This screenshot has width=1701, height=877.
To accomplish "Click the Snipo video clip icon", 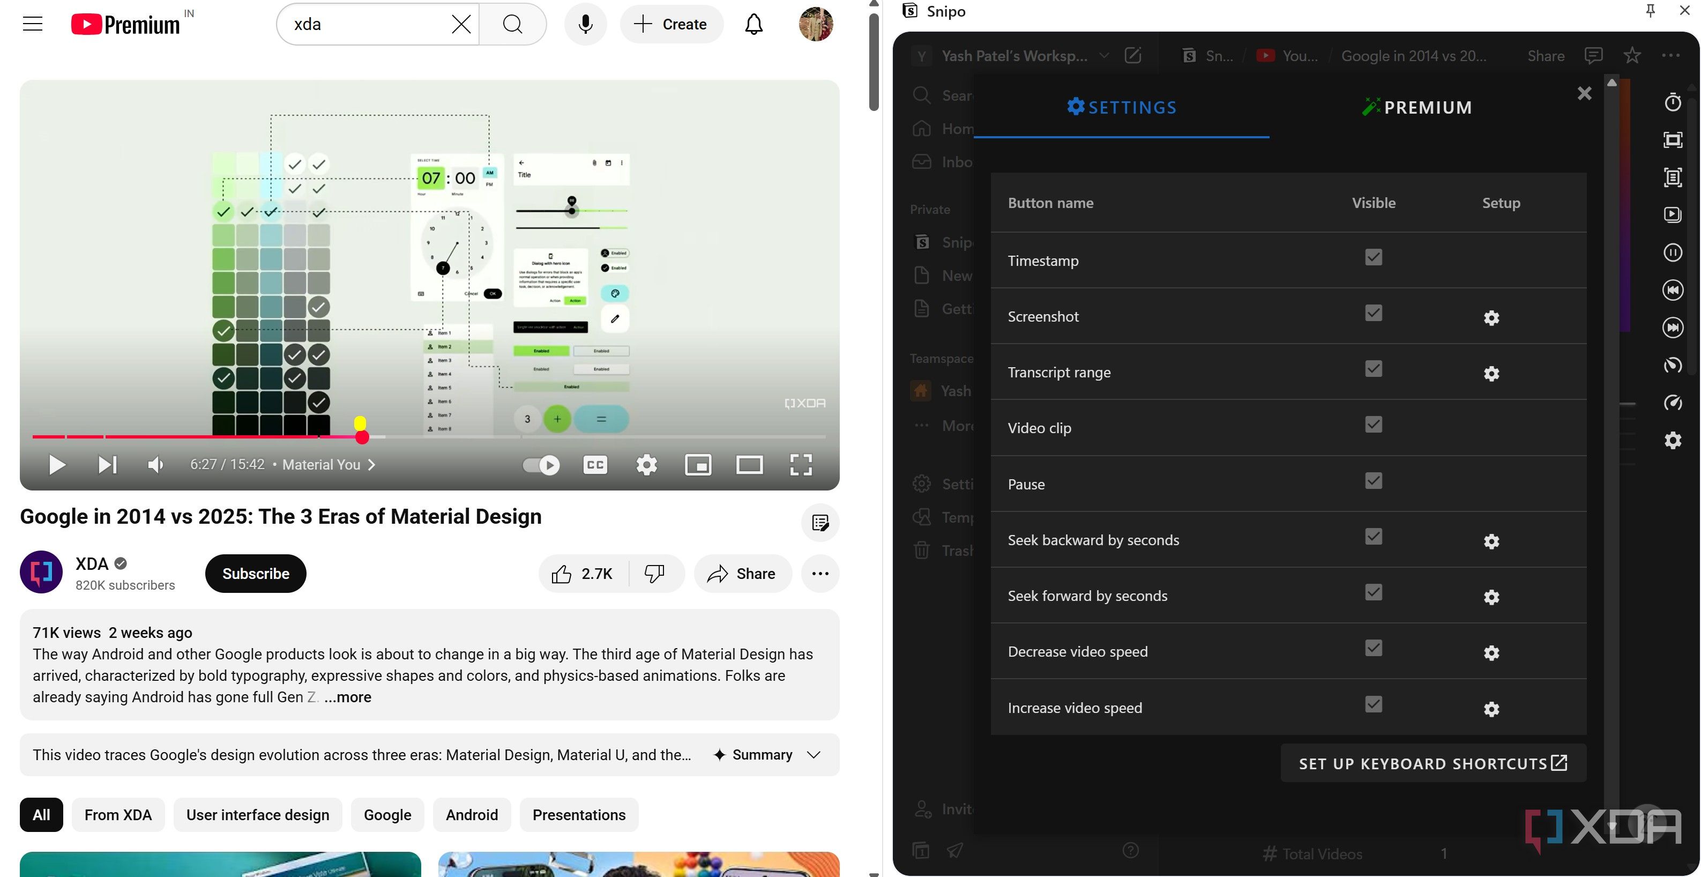I will [x=1673, y=214].
